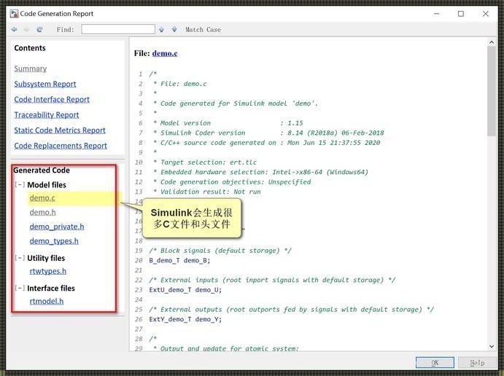Screen dimensions: 504x376
Task: Select rtwtypes.h under Utility files
Action: click(48, 271)
